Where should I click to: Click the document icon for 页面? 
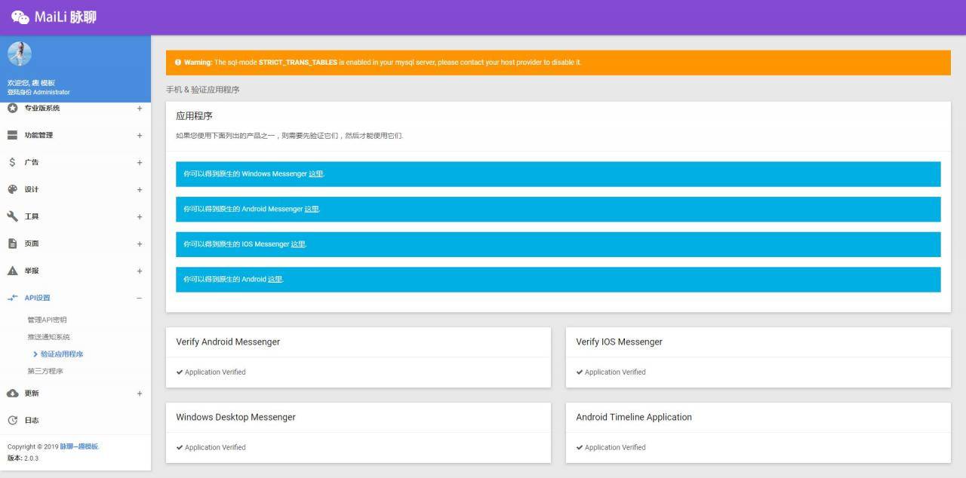[12, 244]
